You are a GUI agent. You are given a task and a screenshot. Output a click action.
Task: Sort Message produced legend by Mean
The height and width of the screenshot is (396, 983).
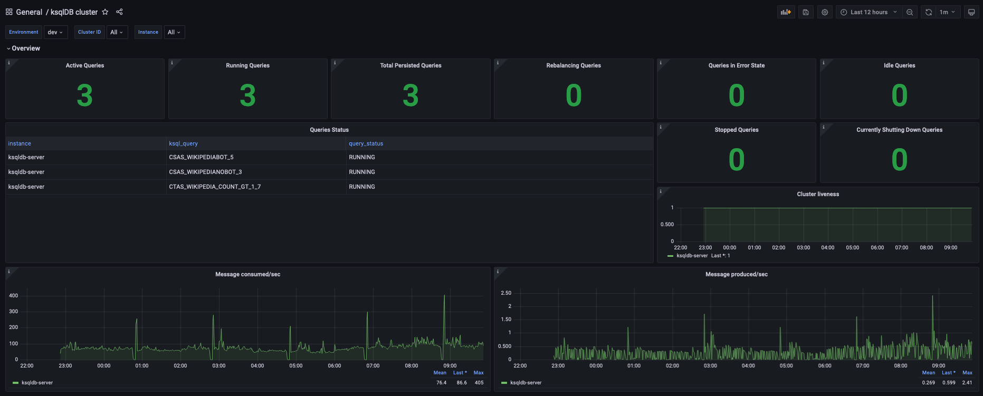[x=929, y=373]
